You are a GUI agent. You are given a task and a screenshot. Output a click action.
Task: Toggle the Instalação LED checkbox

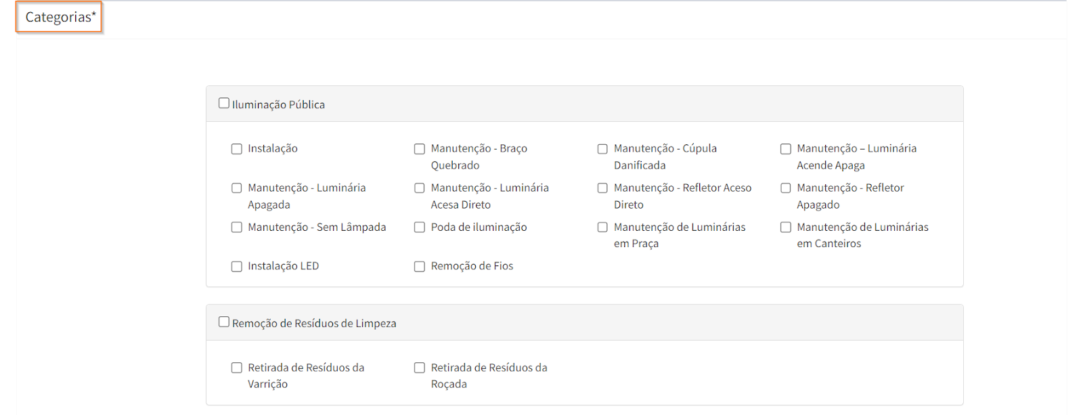[237, 267]
